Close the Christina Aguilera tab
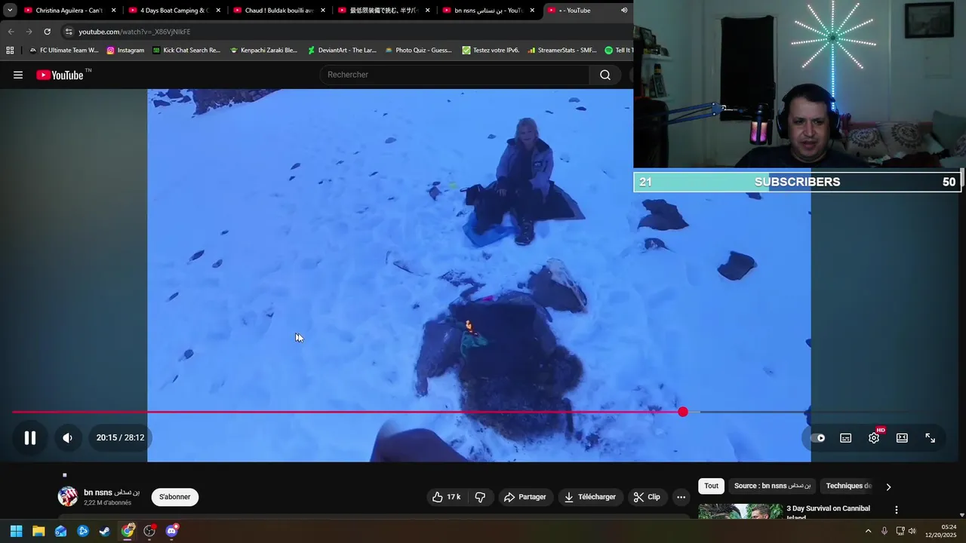966x543 pixels. pyautogui.click(x=113, y=11)
